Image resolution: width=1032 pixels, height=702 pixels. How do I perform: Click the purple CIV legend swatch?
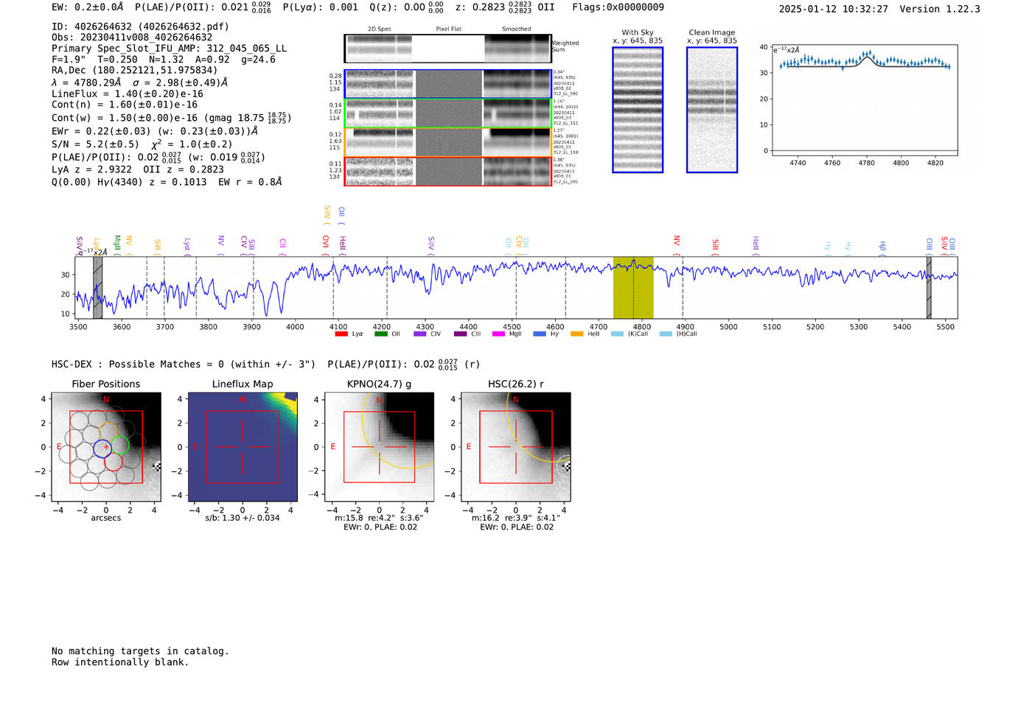(420, 334)
